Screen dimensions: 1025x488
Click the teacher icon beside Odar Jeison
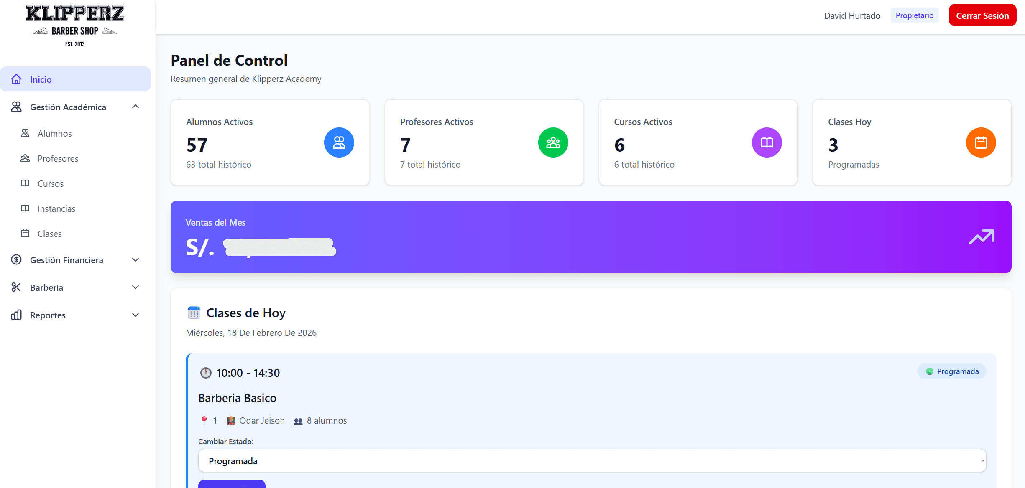[231, 421]
